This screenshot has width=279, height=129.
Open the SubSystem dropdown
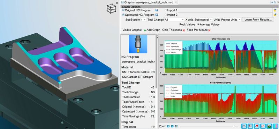(143, 20)
